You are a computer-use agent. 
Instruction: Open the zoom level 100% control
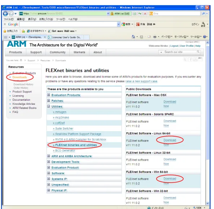pyautogui.click(x=198, y=208)
